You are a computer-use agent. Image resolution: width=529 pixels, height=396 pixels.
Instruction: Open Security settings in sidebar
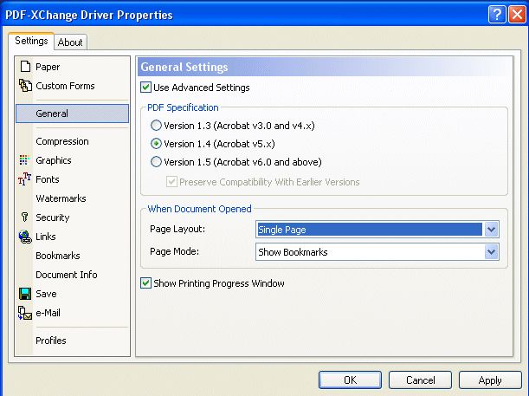click(53, 217)
